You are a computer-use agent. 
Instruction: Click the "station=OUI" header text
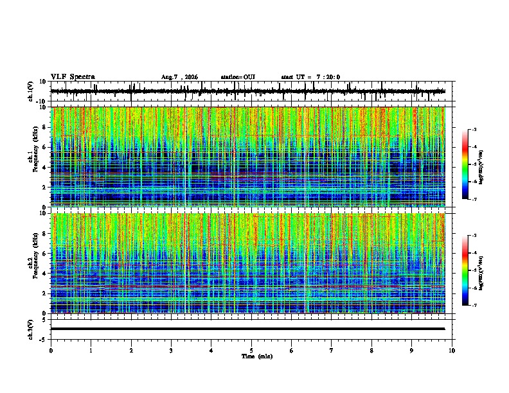pos(238,77)
